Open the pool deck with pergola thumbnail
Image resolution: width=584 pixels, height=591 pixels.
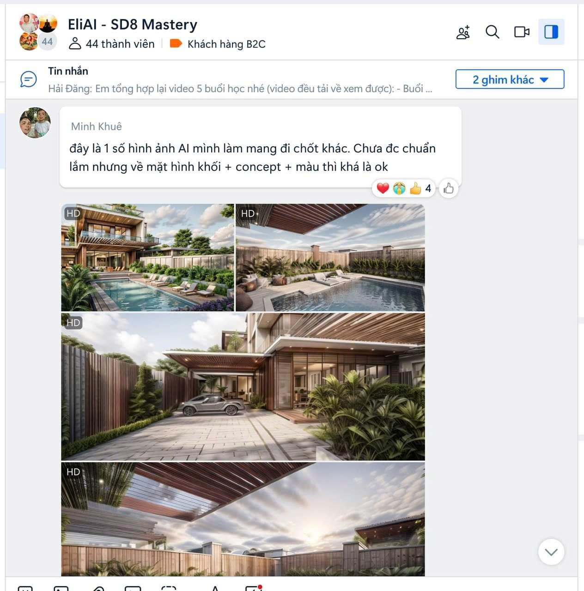point(330,257)
